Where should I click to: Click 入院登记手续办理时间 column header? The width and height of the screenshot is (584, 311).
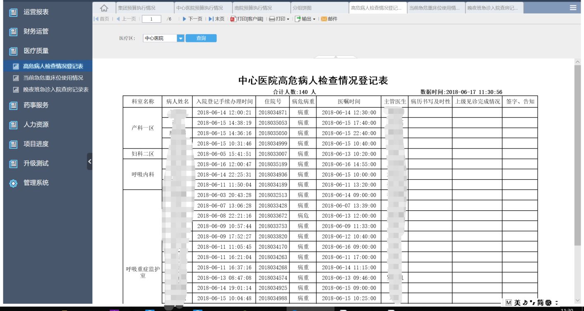[224, 101]
